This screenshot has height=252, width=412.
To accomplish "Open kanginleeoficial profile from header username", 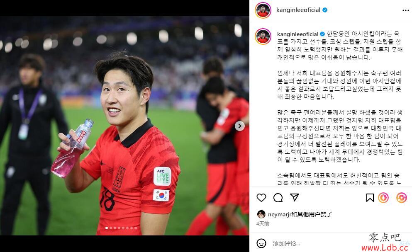I will click(298, 10).
